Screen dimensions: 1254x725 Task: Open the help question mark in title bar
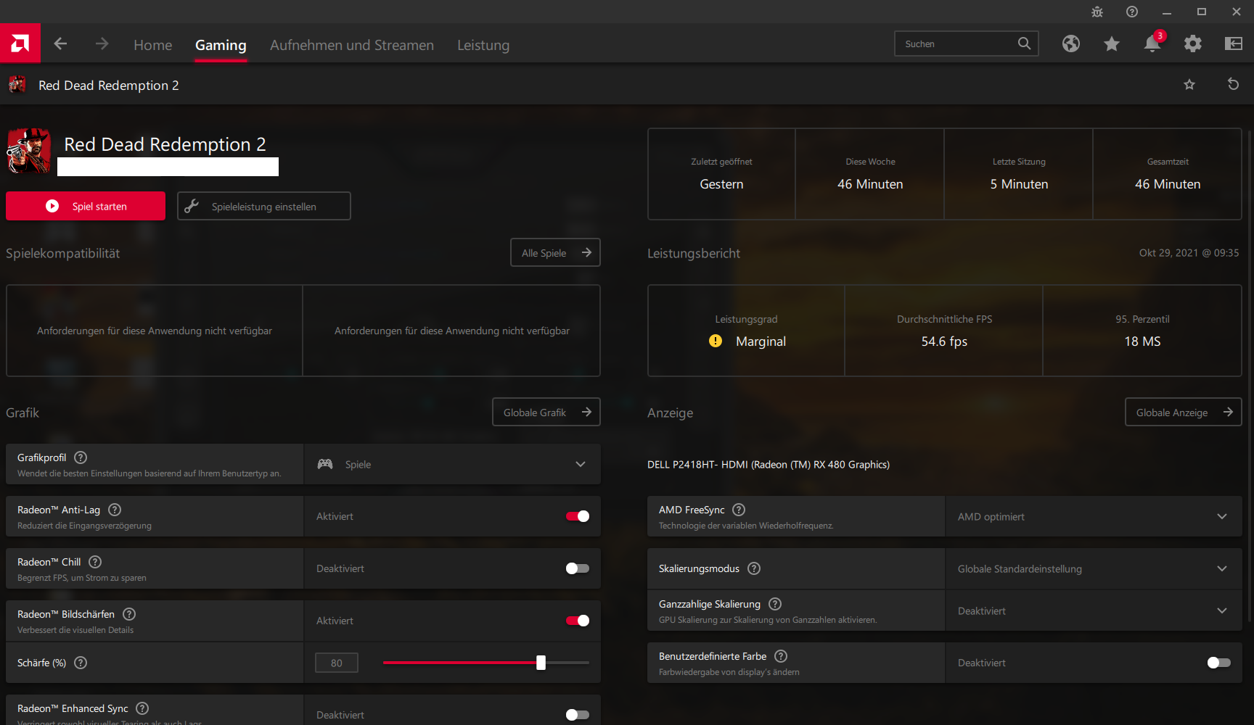[x=1132, y=12]
